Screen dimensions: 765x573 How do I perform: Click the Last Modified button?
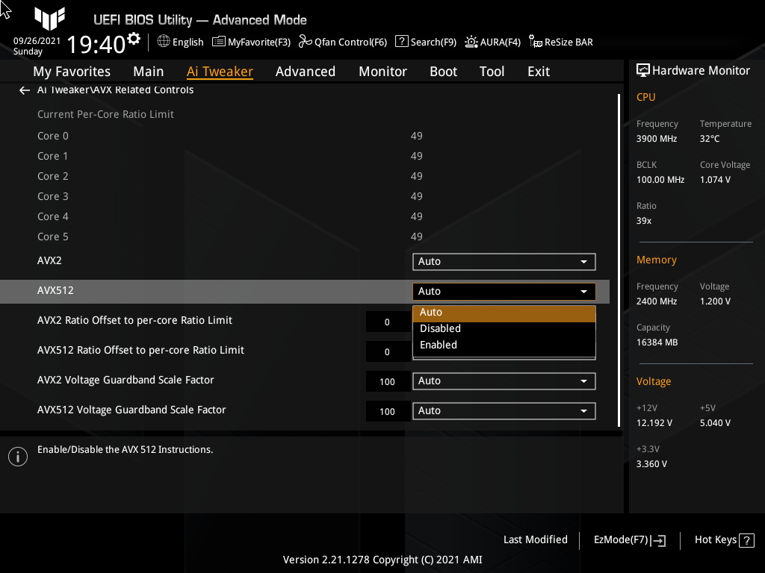click(535, 539)
